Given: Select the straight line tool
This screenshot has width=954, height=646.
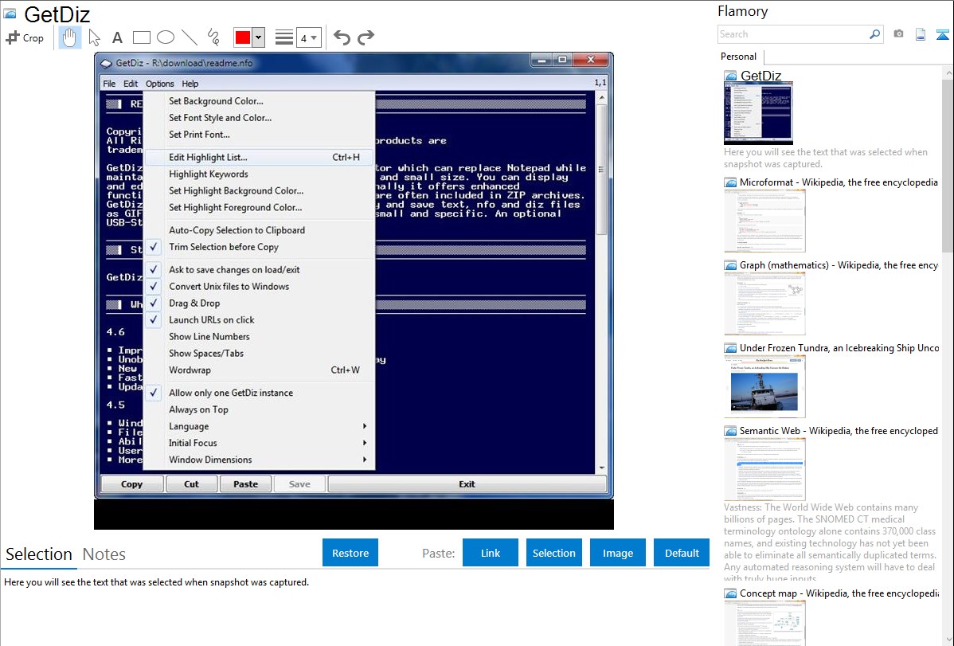Looking at the screenshot, I should (x=190, y=37).
